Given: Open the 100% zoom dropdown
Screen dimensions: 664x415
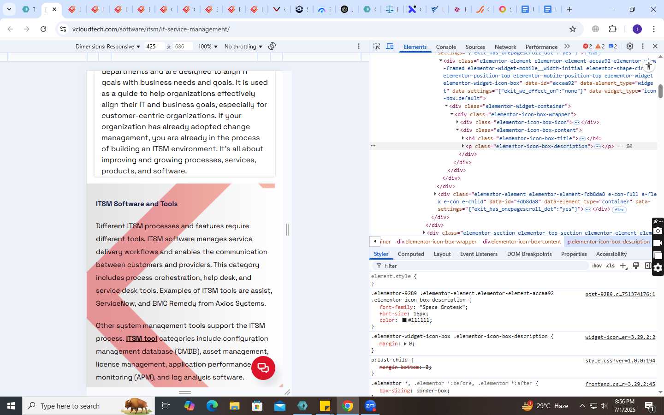Looking at the screenshot, I should point(207,47).
